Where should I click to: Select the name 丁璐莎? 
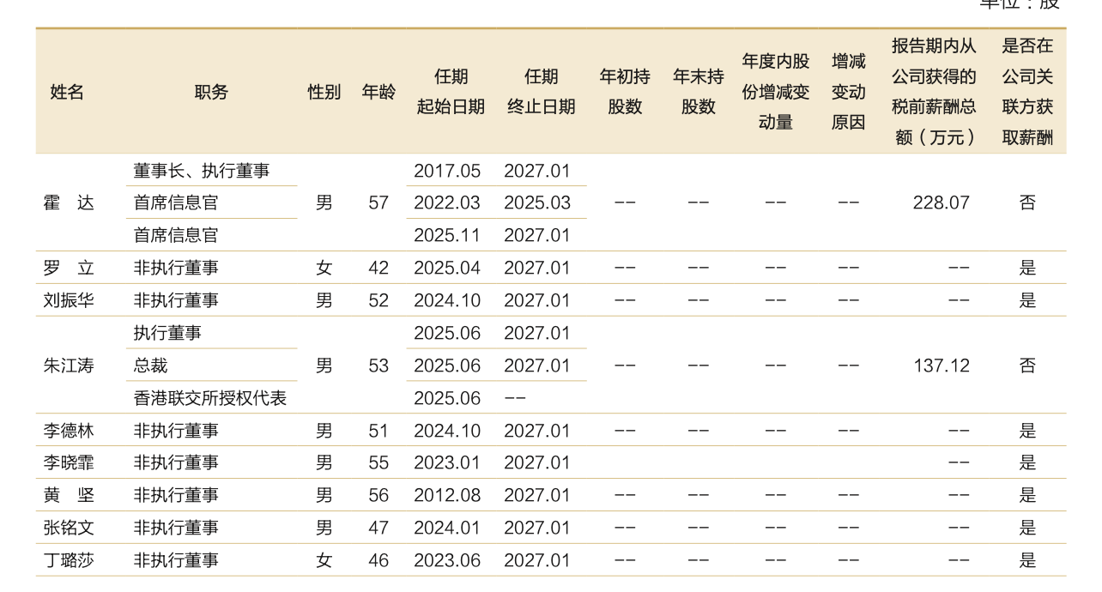click(x=69, y=560)
